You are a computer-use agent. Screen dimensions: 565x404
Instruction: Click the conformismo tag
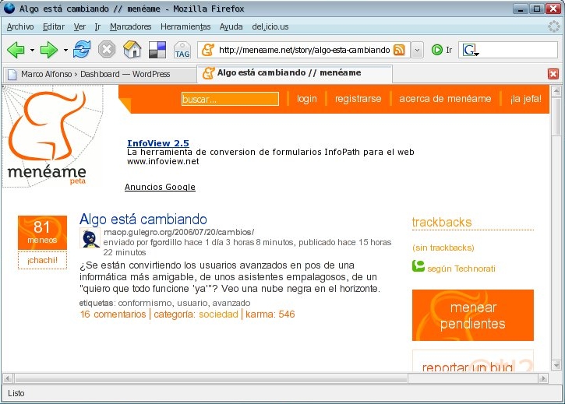(x=145, y=303)
